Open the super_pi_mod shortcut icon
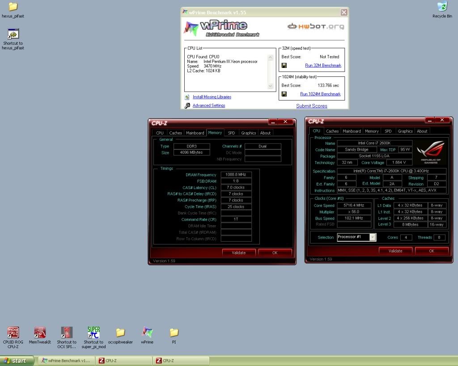This screenshot has height=366, width=458. tap(93, 332)
